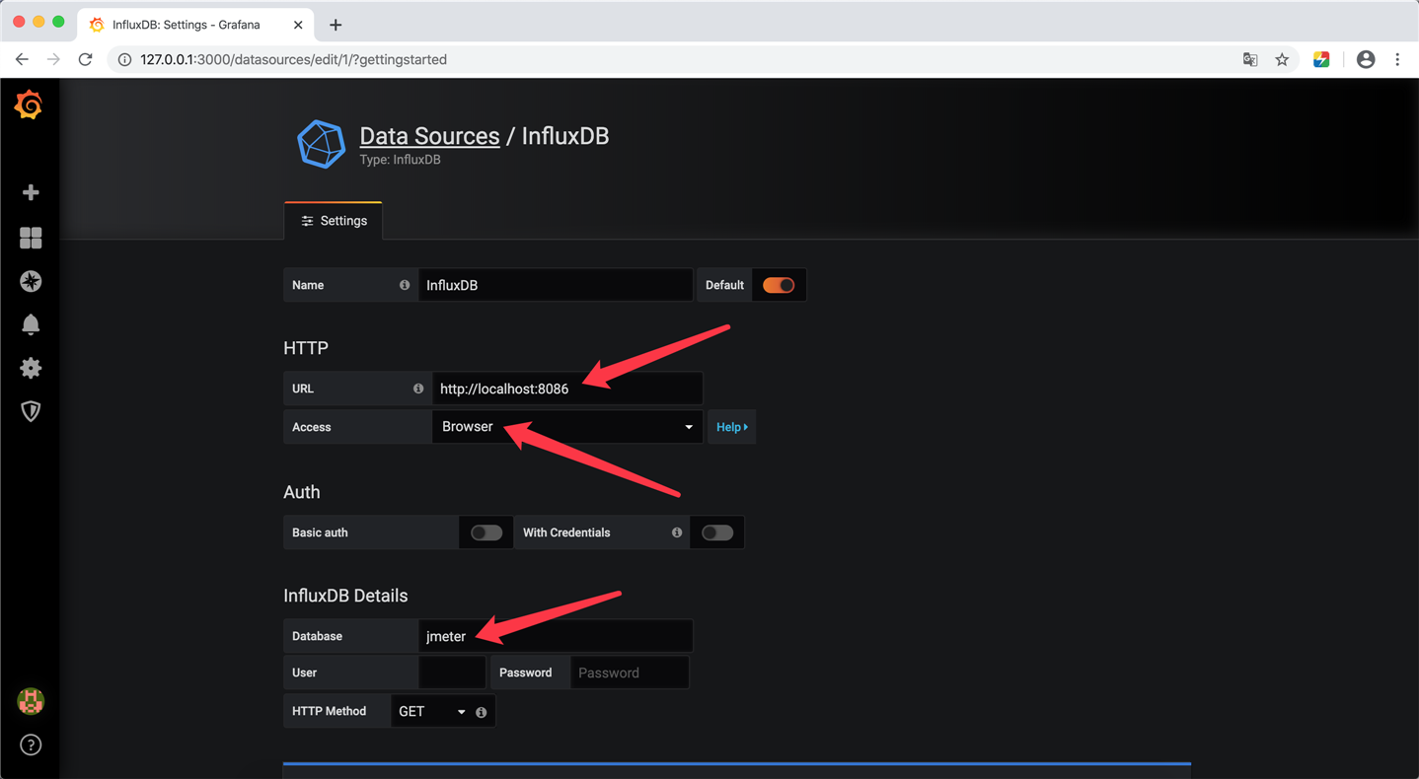Click the User input field

(452, 673)
